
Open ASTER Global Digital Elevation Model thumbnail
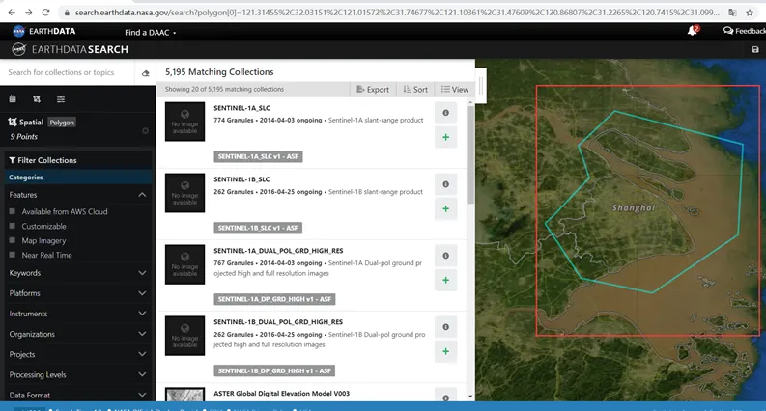point(184,395)
